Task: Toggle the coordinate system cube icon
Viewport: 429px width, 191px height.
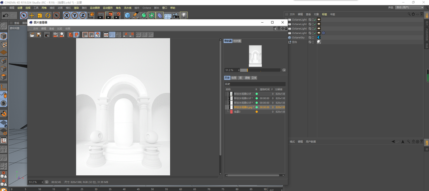Action: pos(91,15)
